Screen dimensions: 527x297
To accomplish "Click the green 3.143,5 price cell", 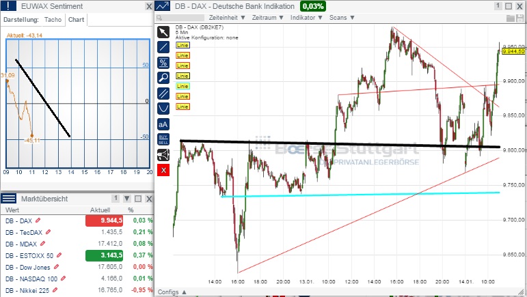I will 104,255.
